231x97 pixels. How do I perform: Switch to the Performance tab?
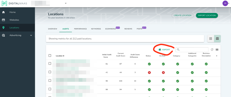click(80, 29)
